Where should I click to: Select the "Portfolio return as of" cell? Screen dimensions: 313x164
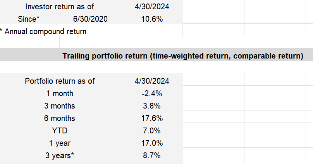click(x=60, y=81)
